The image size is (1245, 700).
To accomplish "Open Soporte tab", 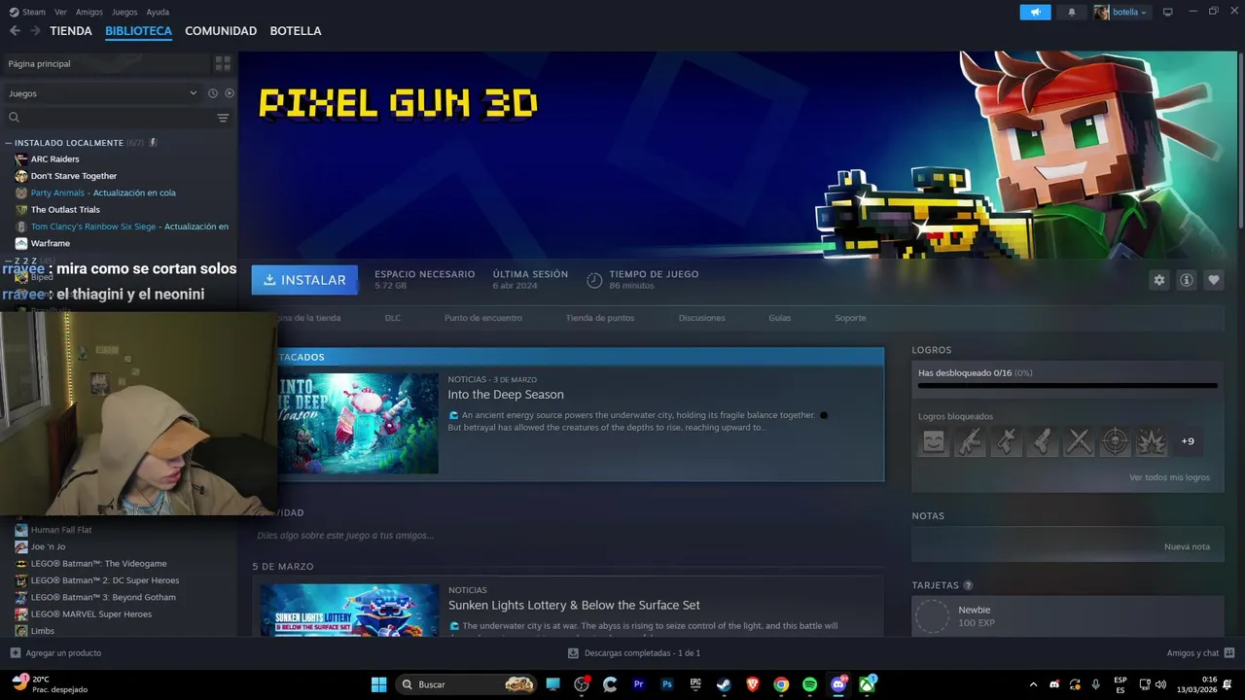I will point(850,318).
